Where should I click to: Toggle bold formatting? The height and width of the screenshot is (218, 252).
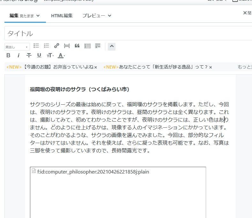(8, 55)
